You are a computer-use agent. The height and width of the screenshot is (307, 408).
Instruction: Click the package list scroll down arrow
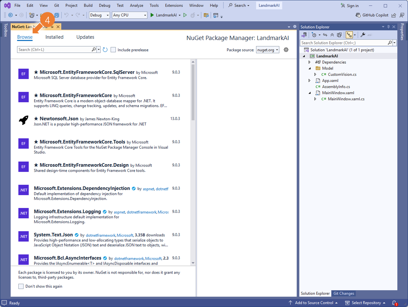[193, 263]
